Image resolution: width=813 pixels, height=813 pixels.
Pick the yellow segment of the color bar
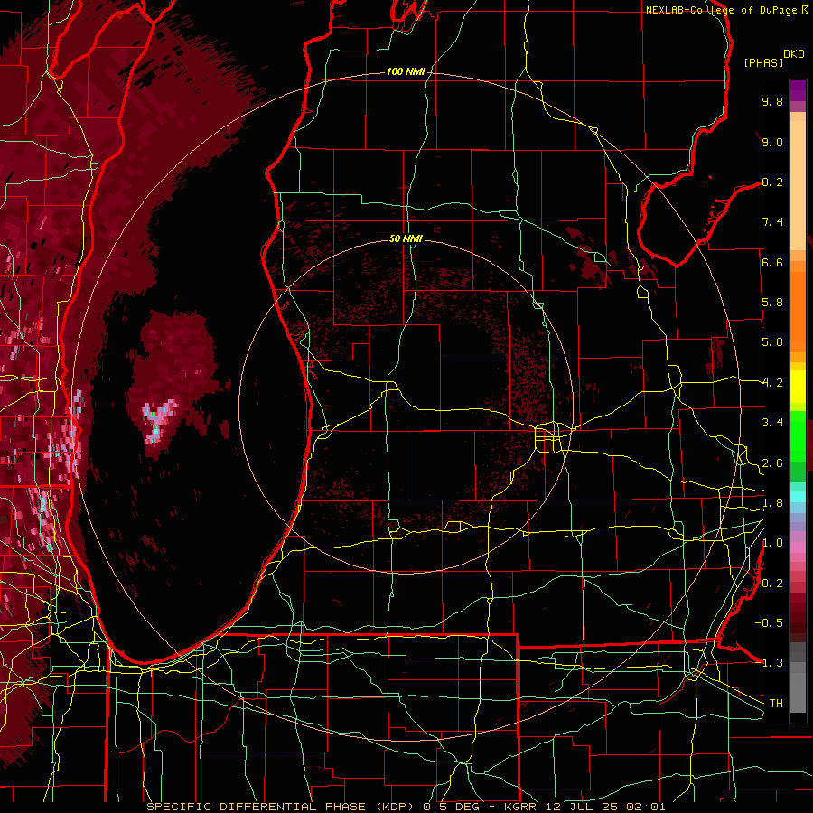(x=798, y=387)
